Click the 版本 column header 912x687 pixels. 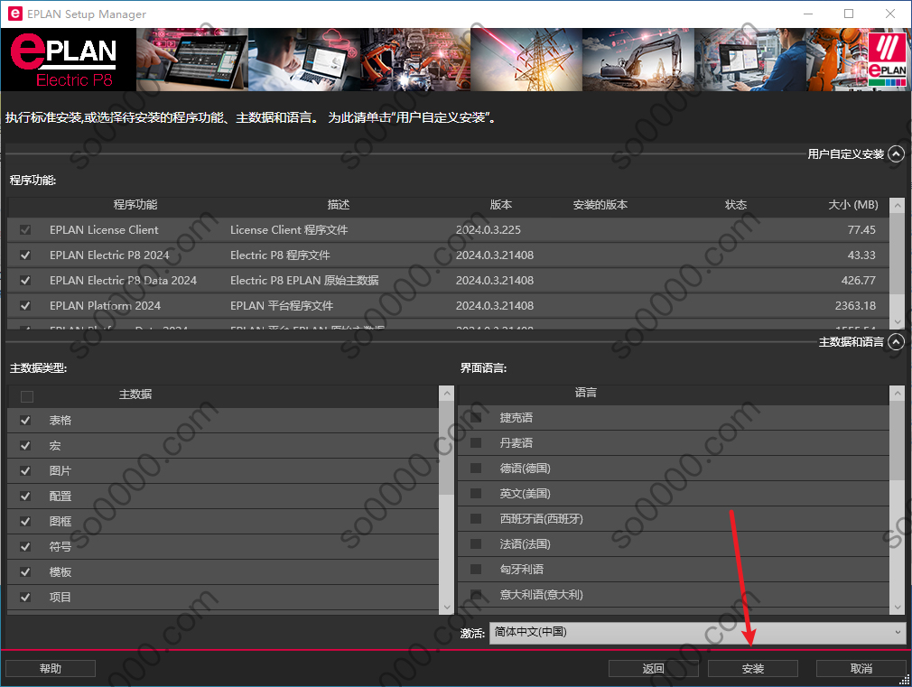pyautogui.click(x=501, y=205)
